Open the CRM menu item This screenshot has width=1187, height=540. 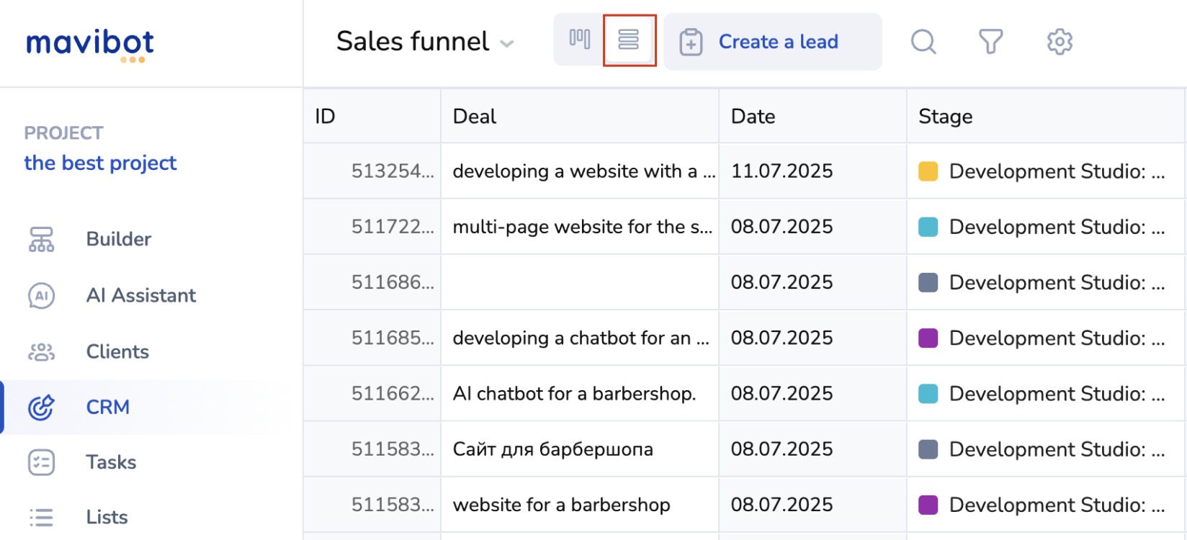pos(108,407)
